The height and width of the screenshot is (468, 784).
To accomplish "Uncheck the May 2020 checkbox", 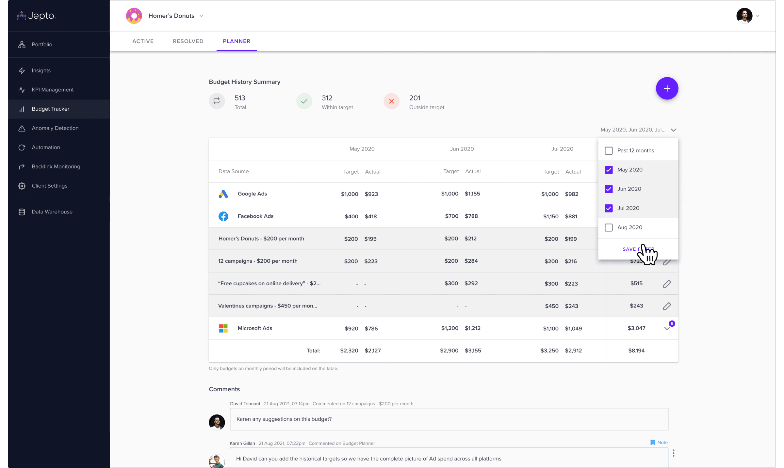I will tap(608, 170).
